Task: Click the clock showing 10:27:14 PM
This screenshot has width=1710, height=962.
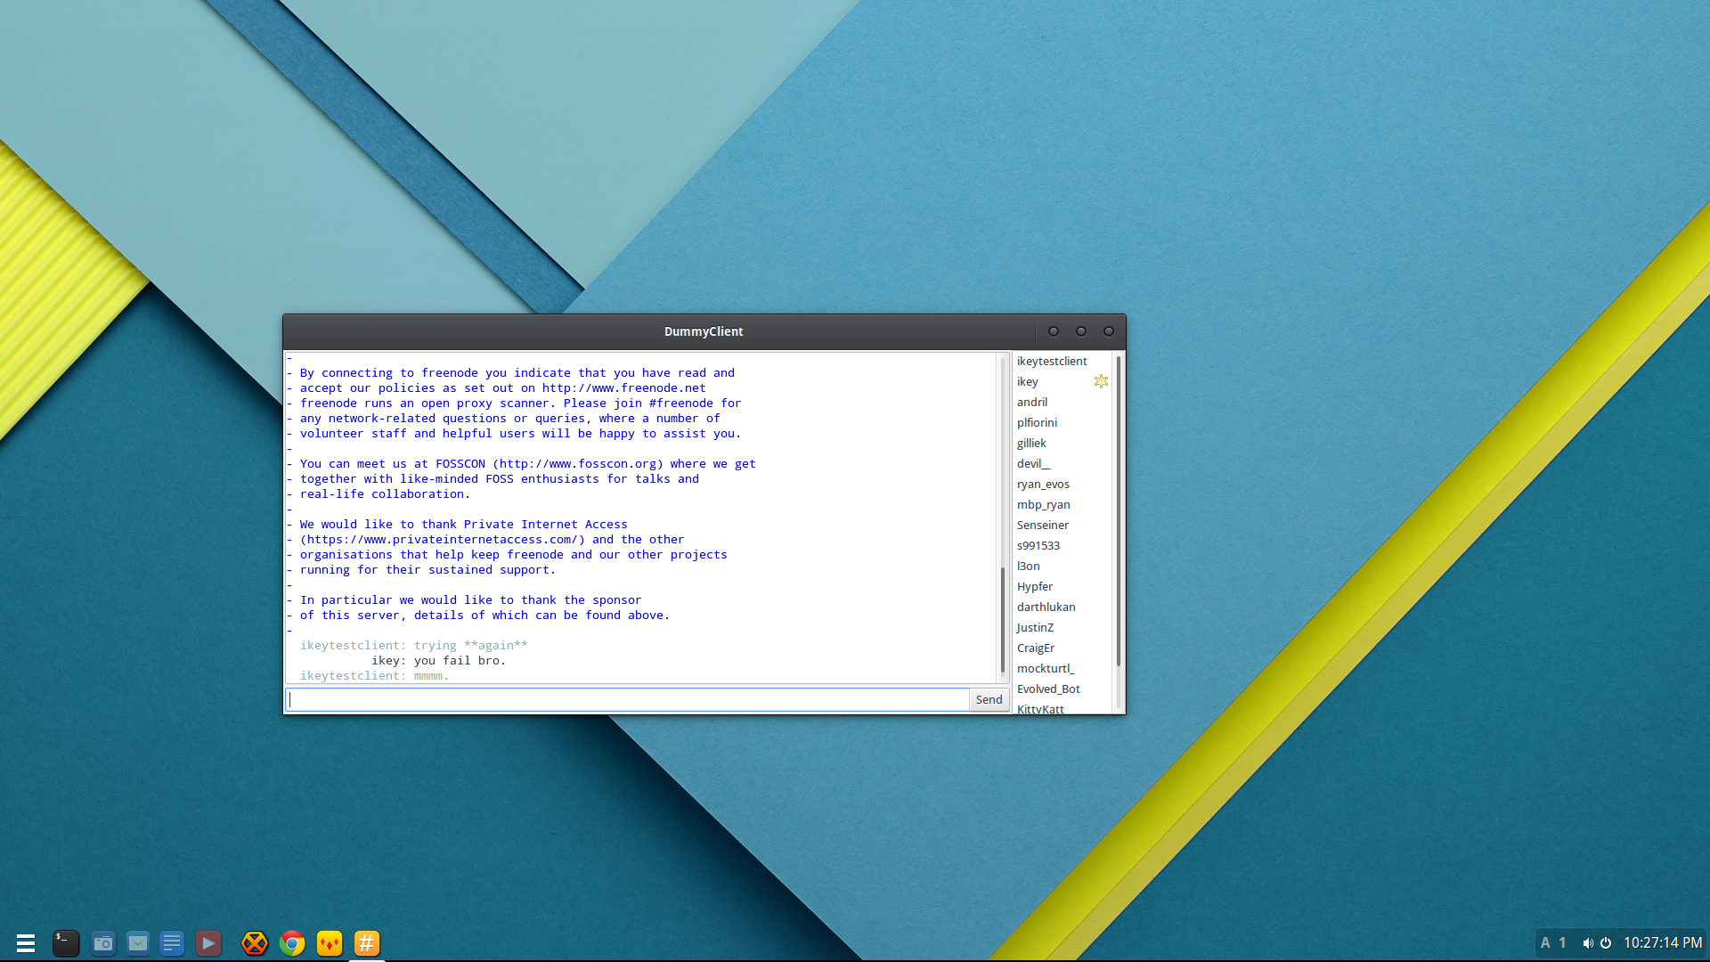Action: coord(1663,942)
